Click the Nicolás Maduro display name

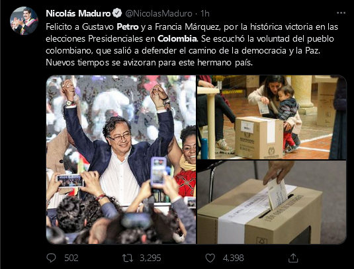point(78,13)
